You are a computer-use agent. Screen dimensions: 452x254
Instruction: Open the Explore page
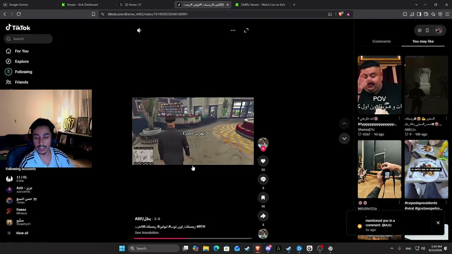pyautogui.click(x=22, y=61)
